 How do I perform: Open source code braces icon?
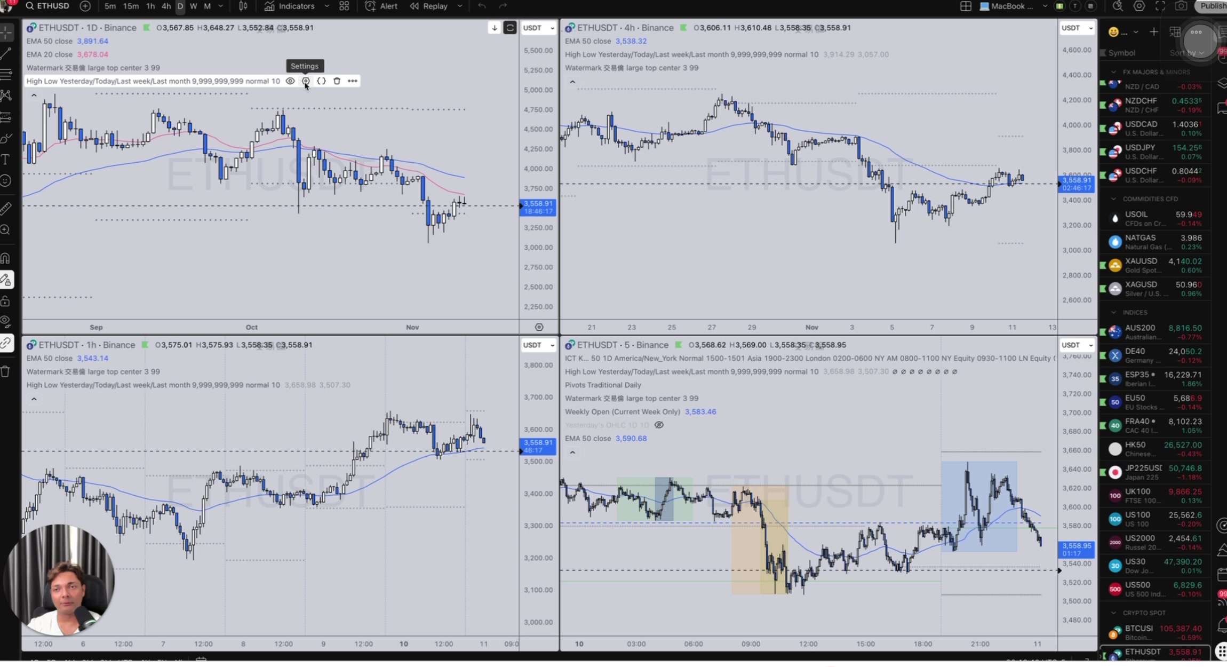pyautogui.click(x=321, y=81)
